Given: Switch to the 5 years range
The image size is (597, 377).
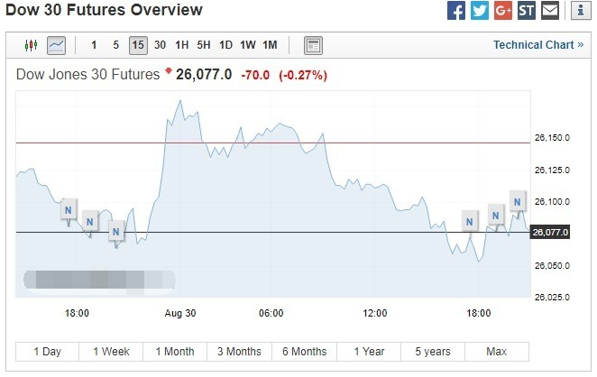Looking at the screenshot, I should coord(433,352).
